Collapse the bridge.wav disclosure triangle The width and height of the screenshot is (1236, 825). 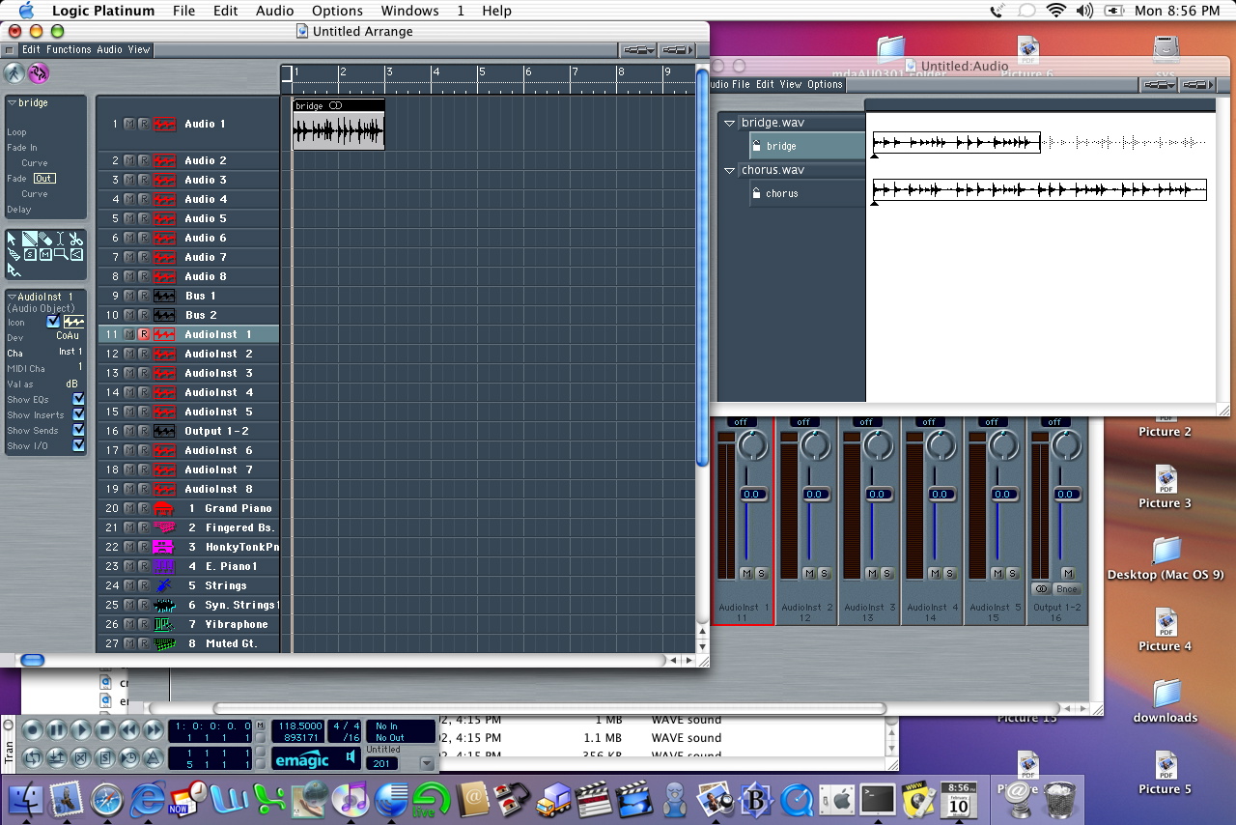point(730,123)
